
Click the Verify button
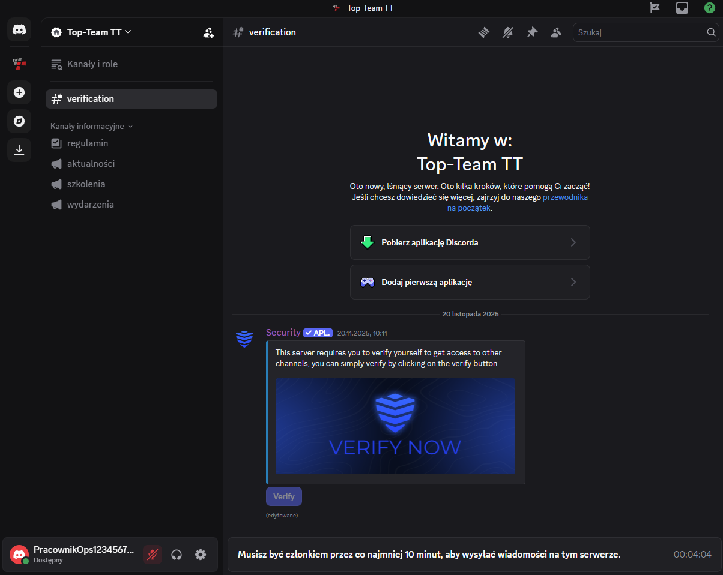click(284, 496)
